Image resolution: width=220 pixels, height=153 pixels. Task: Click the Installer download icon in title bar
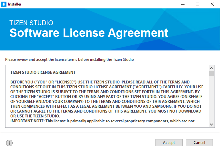point(4,4)
